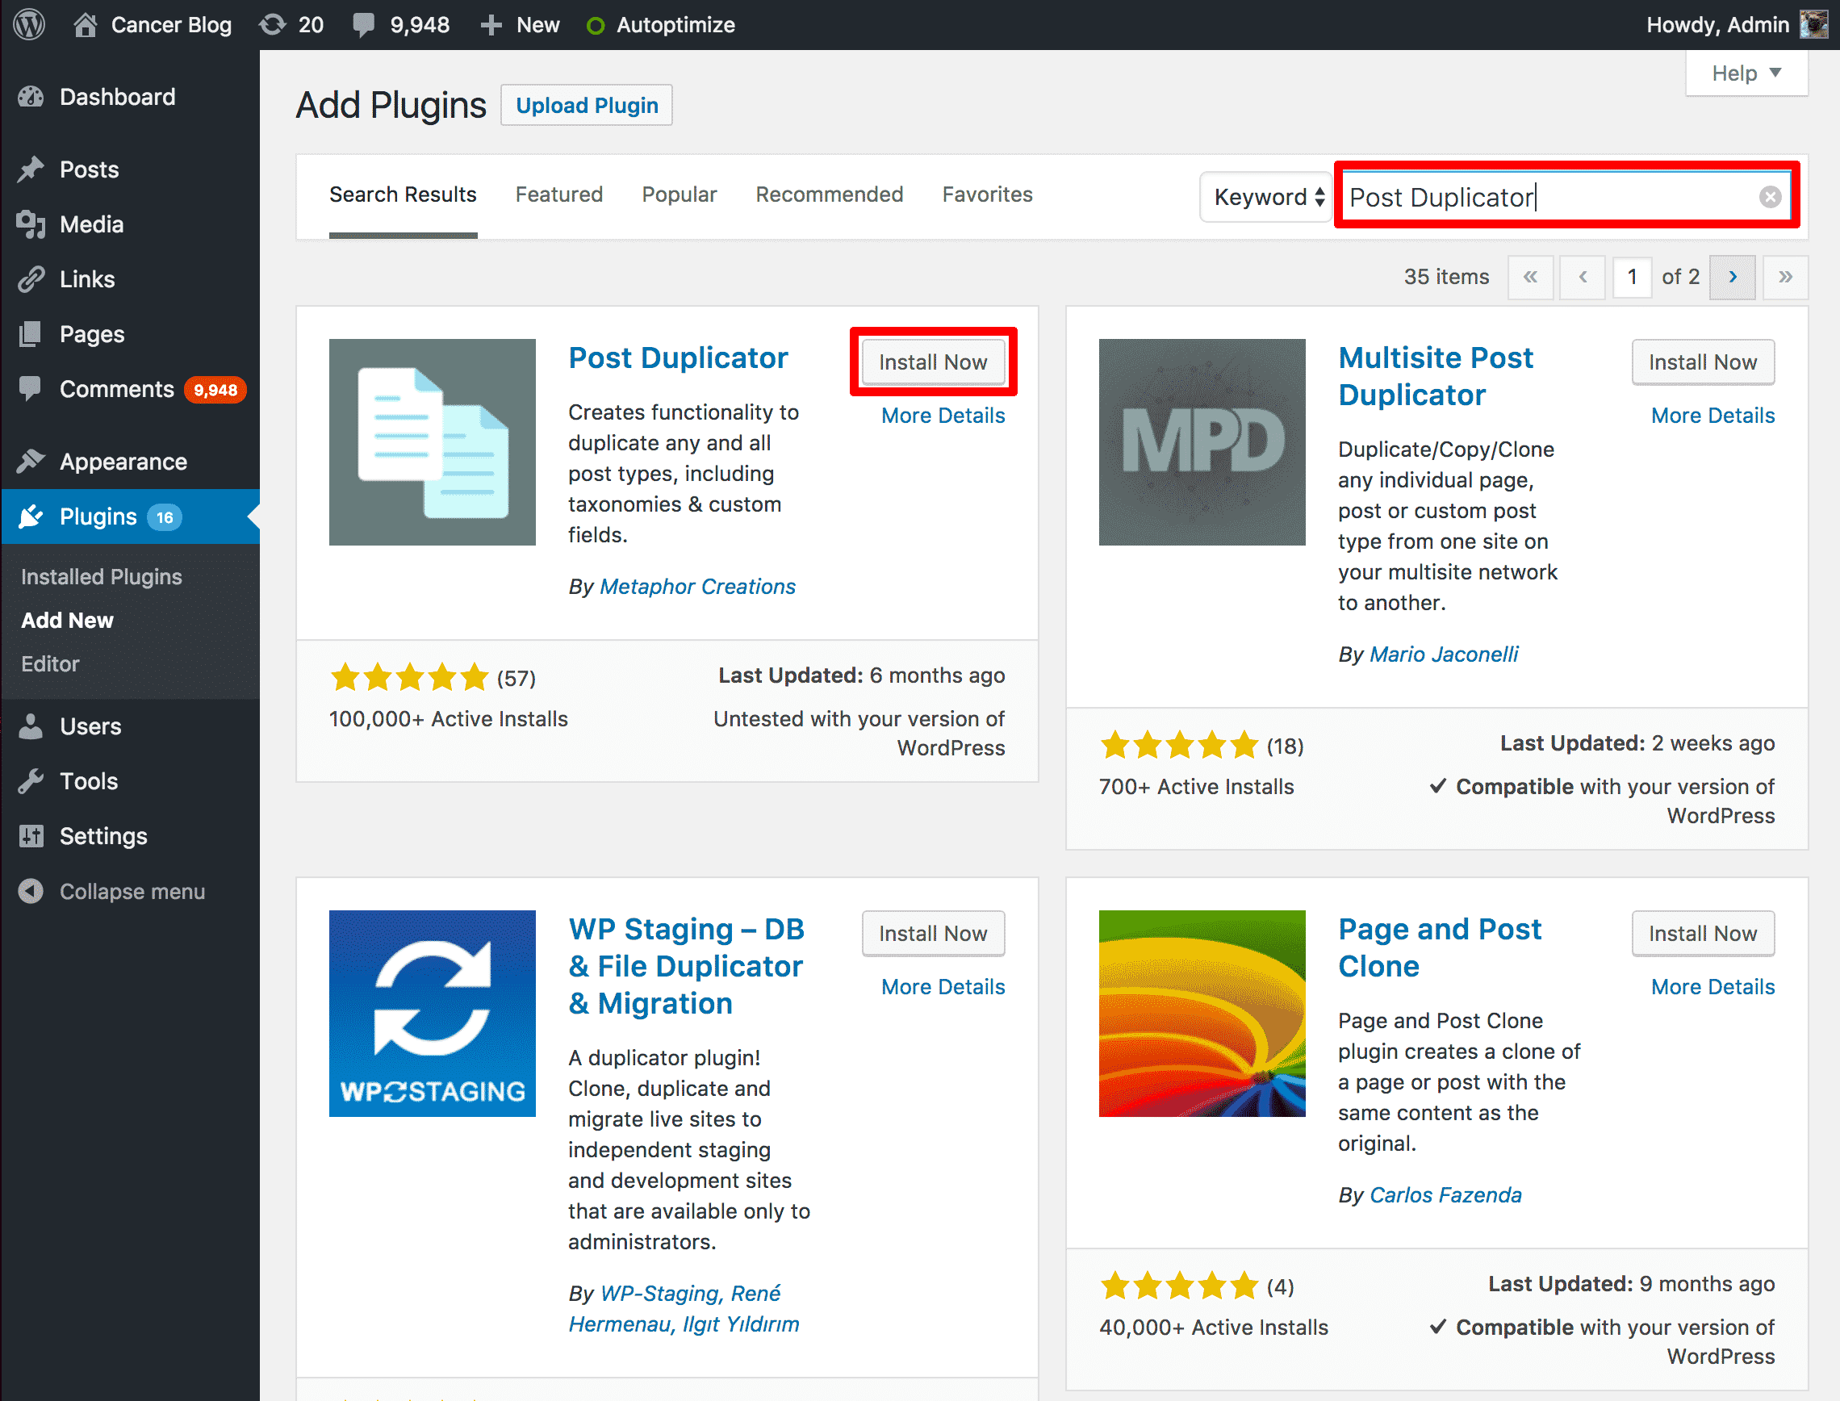Open the Dashboard sidebar menu item

point(130,97)
